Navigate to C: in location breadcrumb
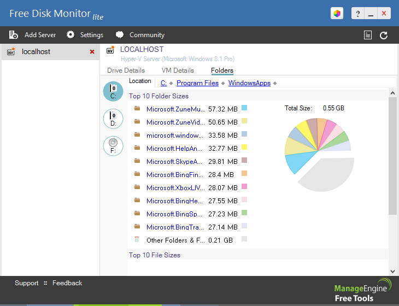 click(163, 83)
